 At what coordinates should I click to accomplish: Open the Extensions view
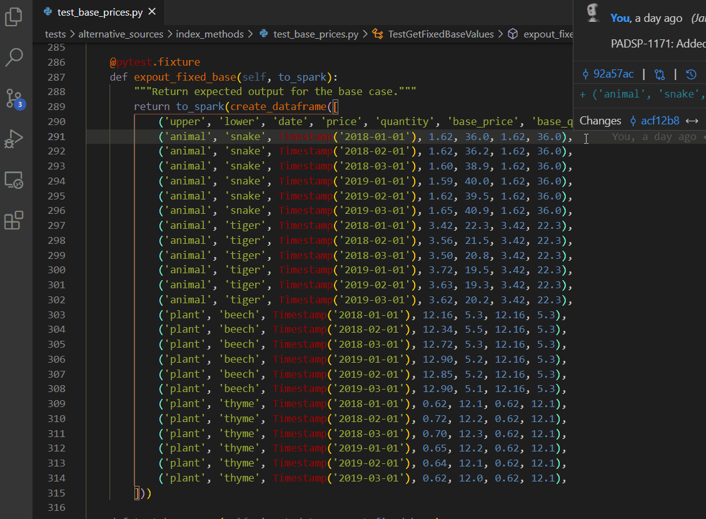[14, 221]
